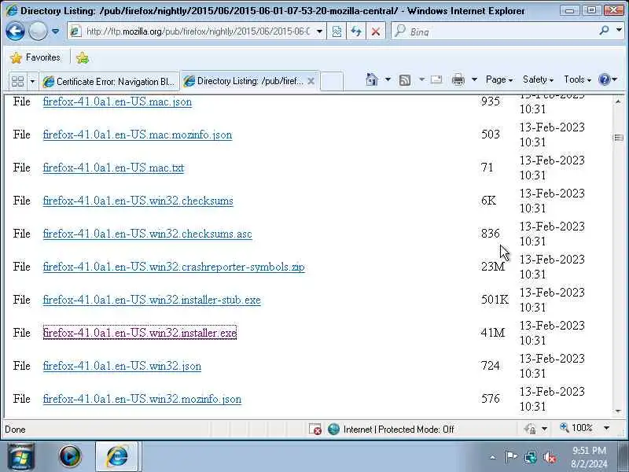Click the muted volume tray icon
This screenshot has width=629, height=472.
[549, 457]
